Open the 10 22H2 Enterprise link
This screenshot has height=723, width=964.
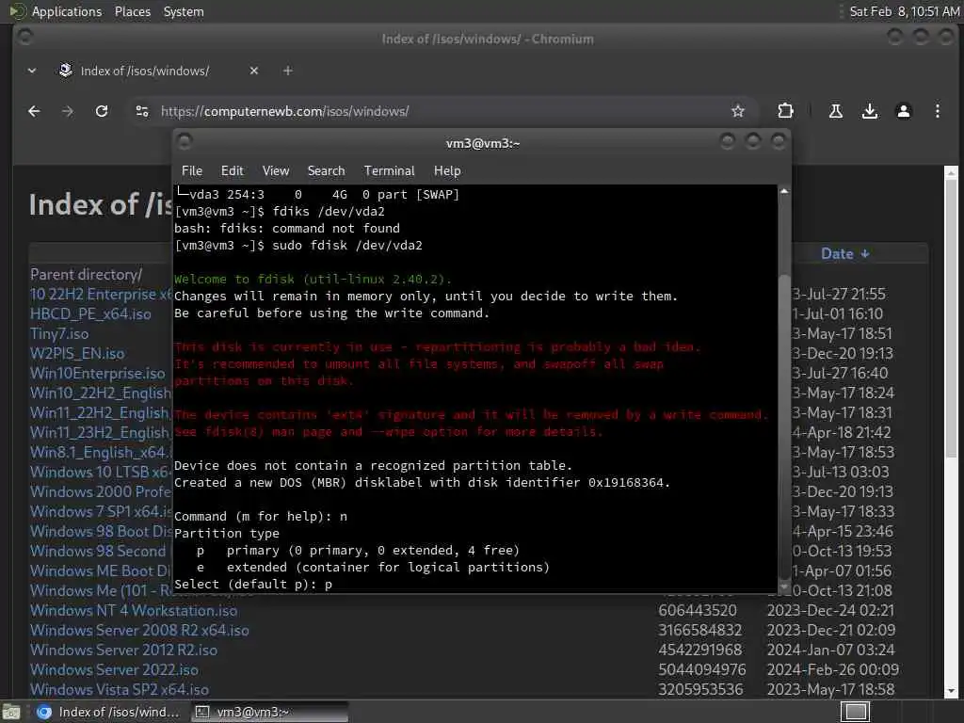[x=101, y=294]
